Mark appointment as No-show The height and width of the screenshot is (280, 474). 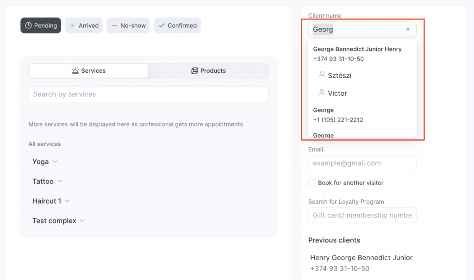click(x=128, y=25)
